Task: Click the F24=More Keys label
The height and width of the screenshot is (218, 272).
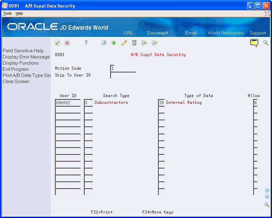Action: tap(158, 212)
